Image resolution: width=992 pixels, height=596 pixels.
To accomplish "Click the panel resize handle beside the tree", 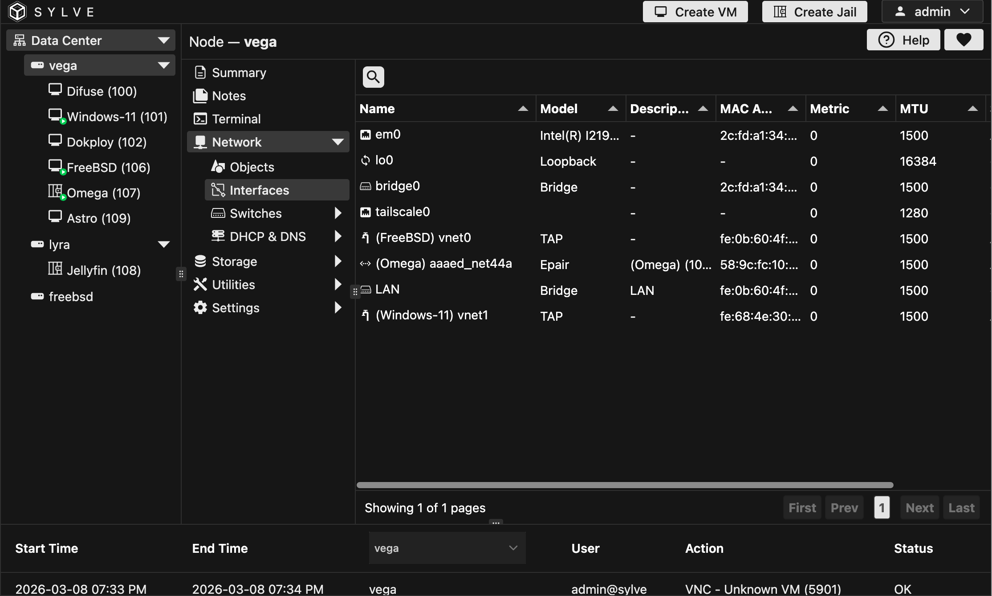I will point(181,274).
